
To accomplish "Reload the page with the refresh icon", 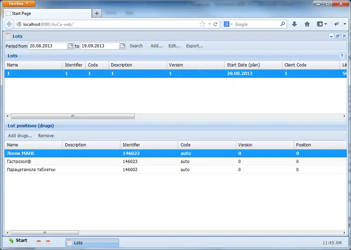I will pos(215,24).
